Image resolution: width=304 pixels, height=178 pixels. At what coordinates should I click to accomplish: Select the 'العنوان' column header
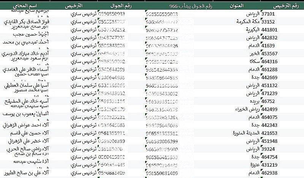[236, 6]
